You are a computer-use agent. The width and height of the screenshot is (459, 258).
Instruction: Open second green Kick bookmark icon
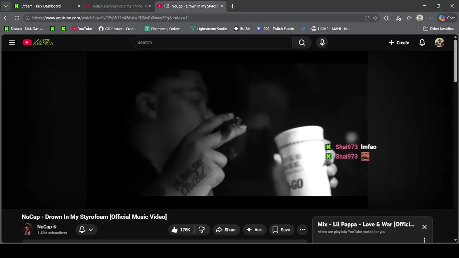(x=53, y=29)
